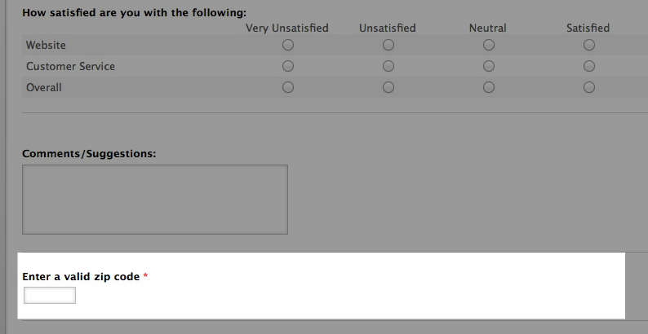Rate Customer Service as Neutral
This screenshot has height=334, width=648.
point(488,66)
